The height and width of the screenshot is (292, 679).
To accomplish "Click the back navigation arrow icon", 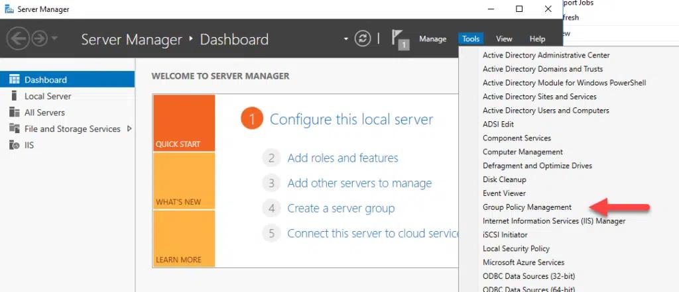I will pos(18,39).
